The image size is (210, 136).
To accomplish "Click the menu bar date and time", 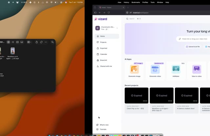I will click(76, 2).
